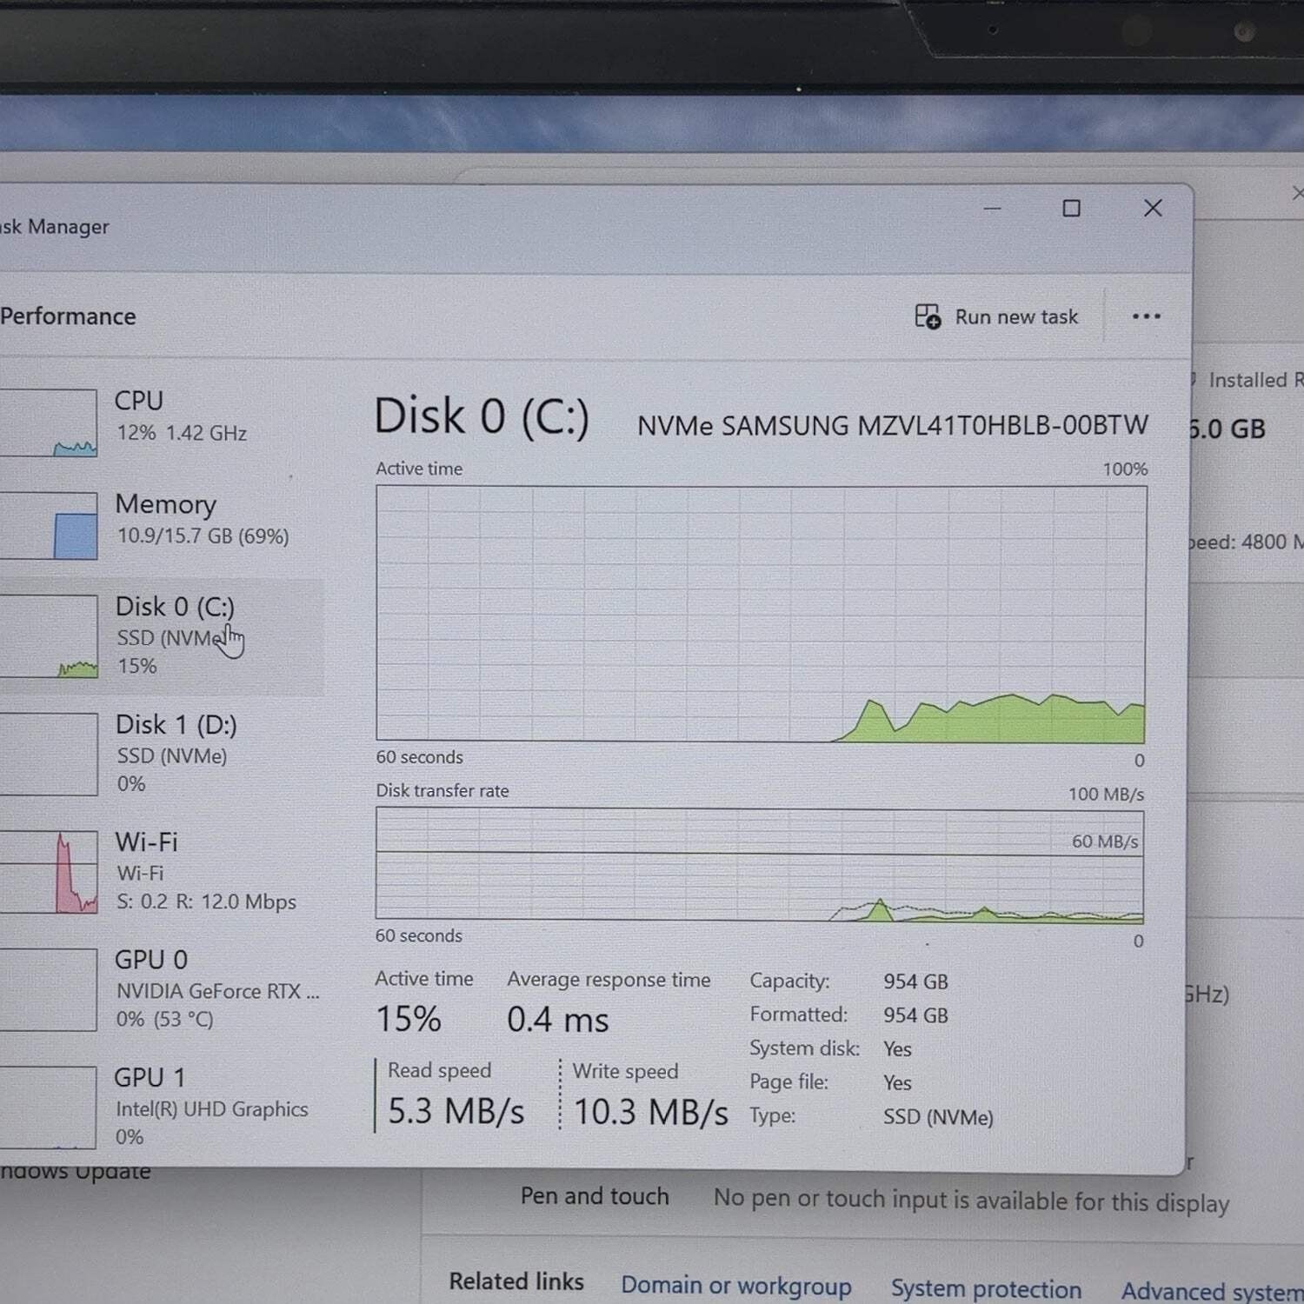Click Related links label in Settings
The height and width of the screenshot is (1304, 1304).
[x=516, y=1281]
